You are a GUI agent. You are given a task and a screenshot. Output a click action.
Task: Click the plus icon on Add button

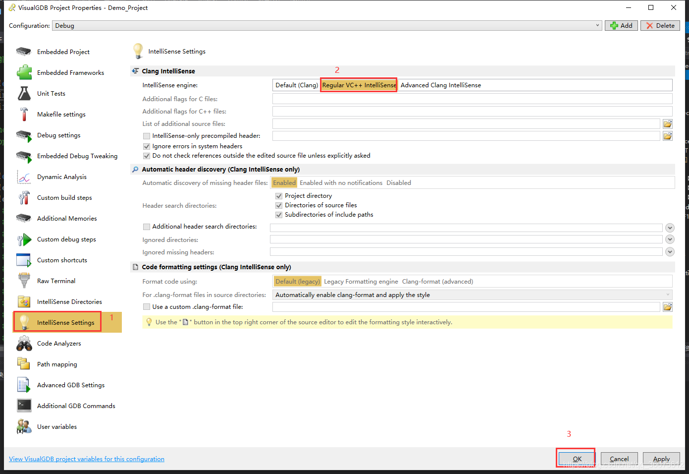pos(614,26)
